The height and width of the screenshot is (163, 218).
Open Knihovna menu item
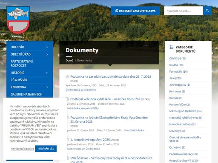pos(18,87)
